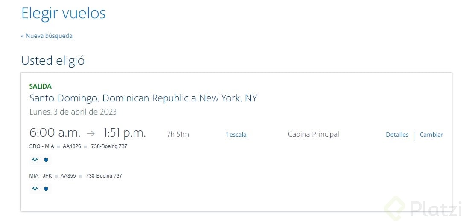Select the 6:00 a.m. departure time
This screenshot has width=466, height=224.
[55, 133]
